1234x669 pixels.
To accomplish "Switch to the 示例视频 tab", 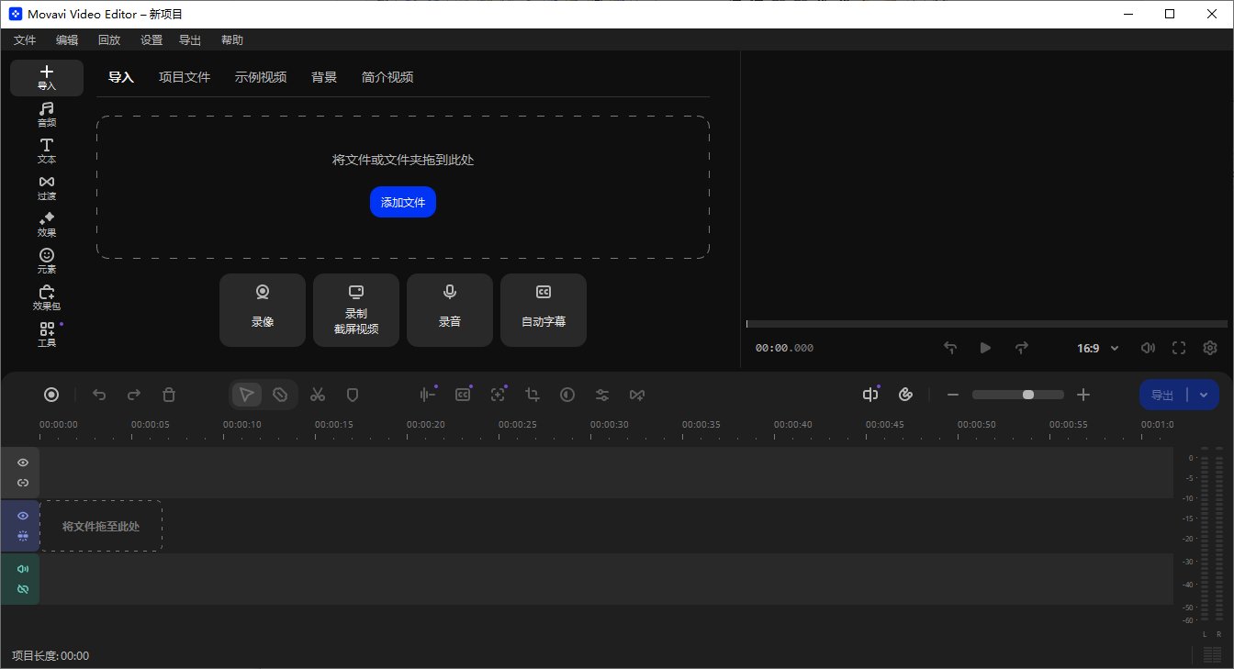I will (261, 77).
